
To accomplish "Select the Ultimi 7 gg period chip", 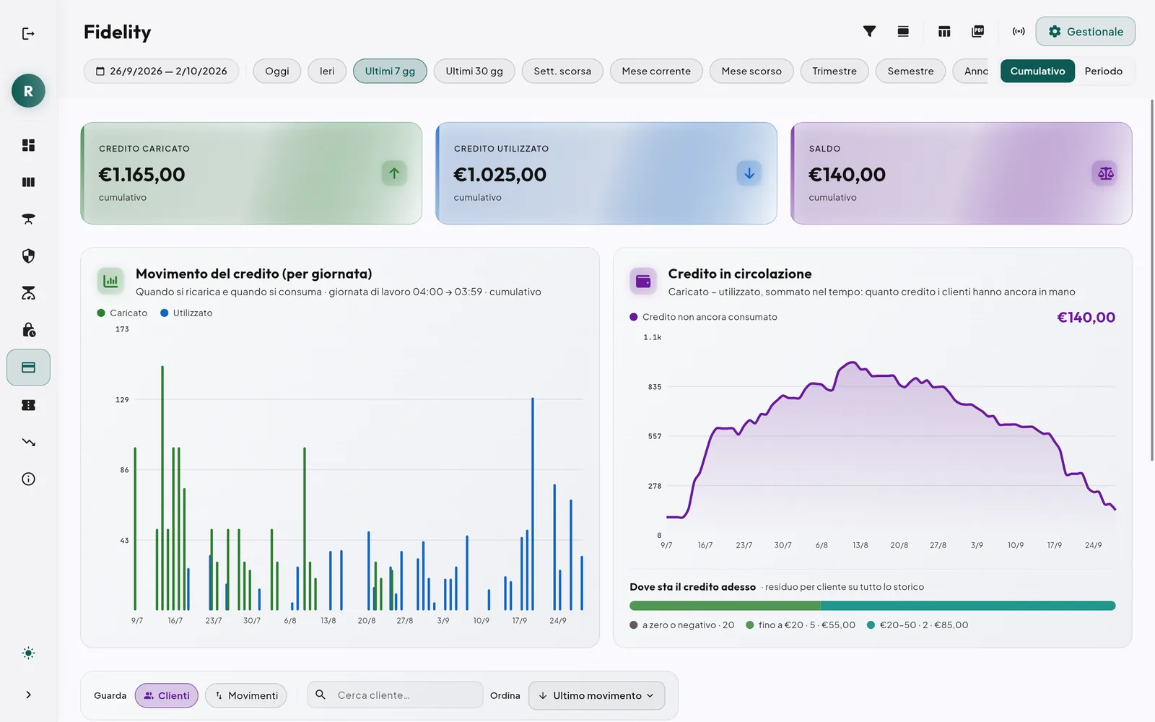I will click(390, 71).
